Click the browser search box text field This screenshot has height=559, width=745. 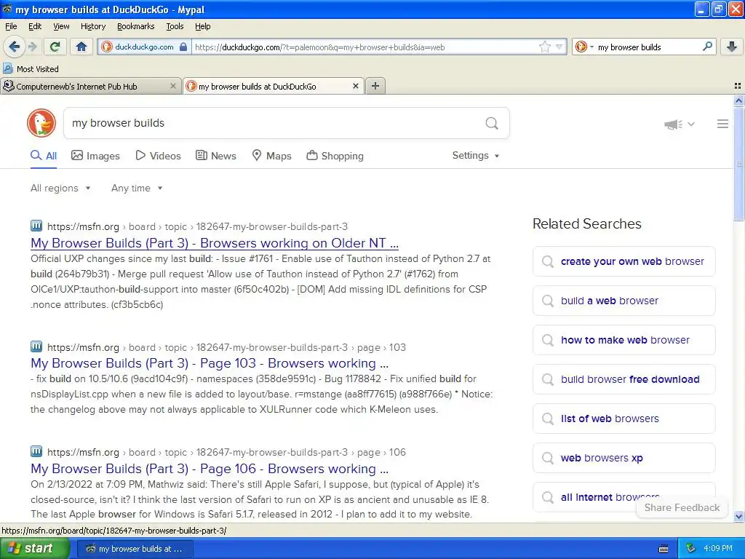click(x=648, y=47)
